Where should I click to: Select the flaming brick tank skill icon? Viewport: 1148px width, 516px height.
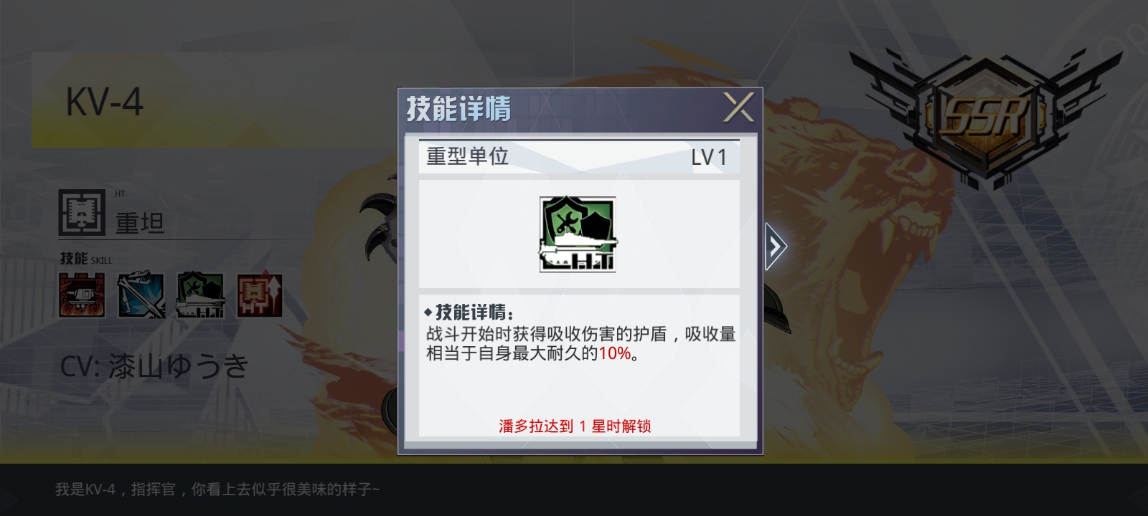pyautogui.click(x=82, y=295)
